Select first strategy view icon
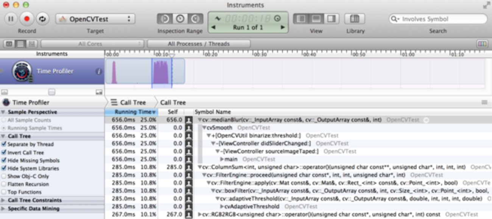This screenshot has width=492, height=219. (9, 44)
